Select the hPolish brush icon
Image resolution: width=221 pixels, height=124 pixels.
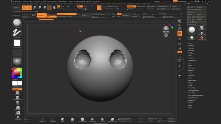(103, 120)
